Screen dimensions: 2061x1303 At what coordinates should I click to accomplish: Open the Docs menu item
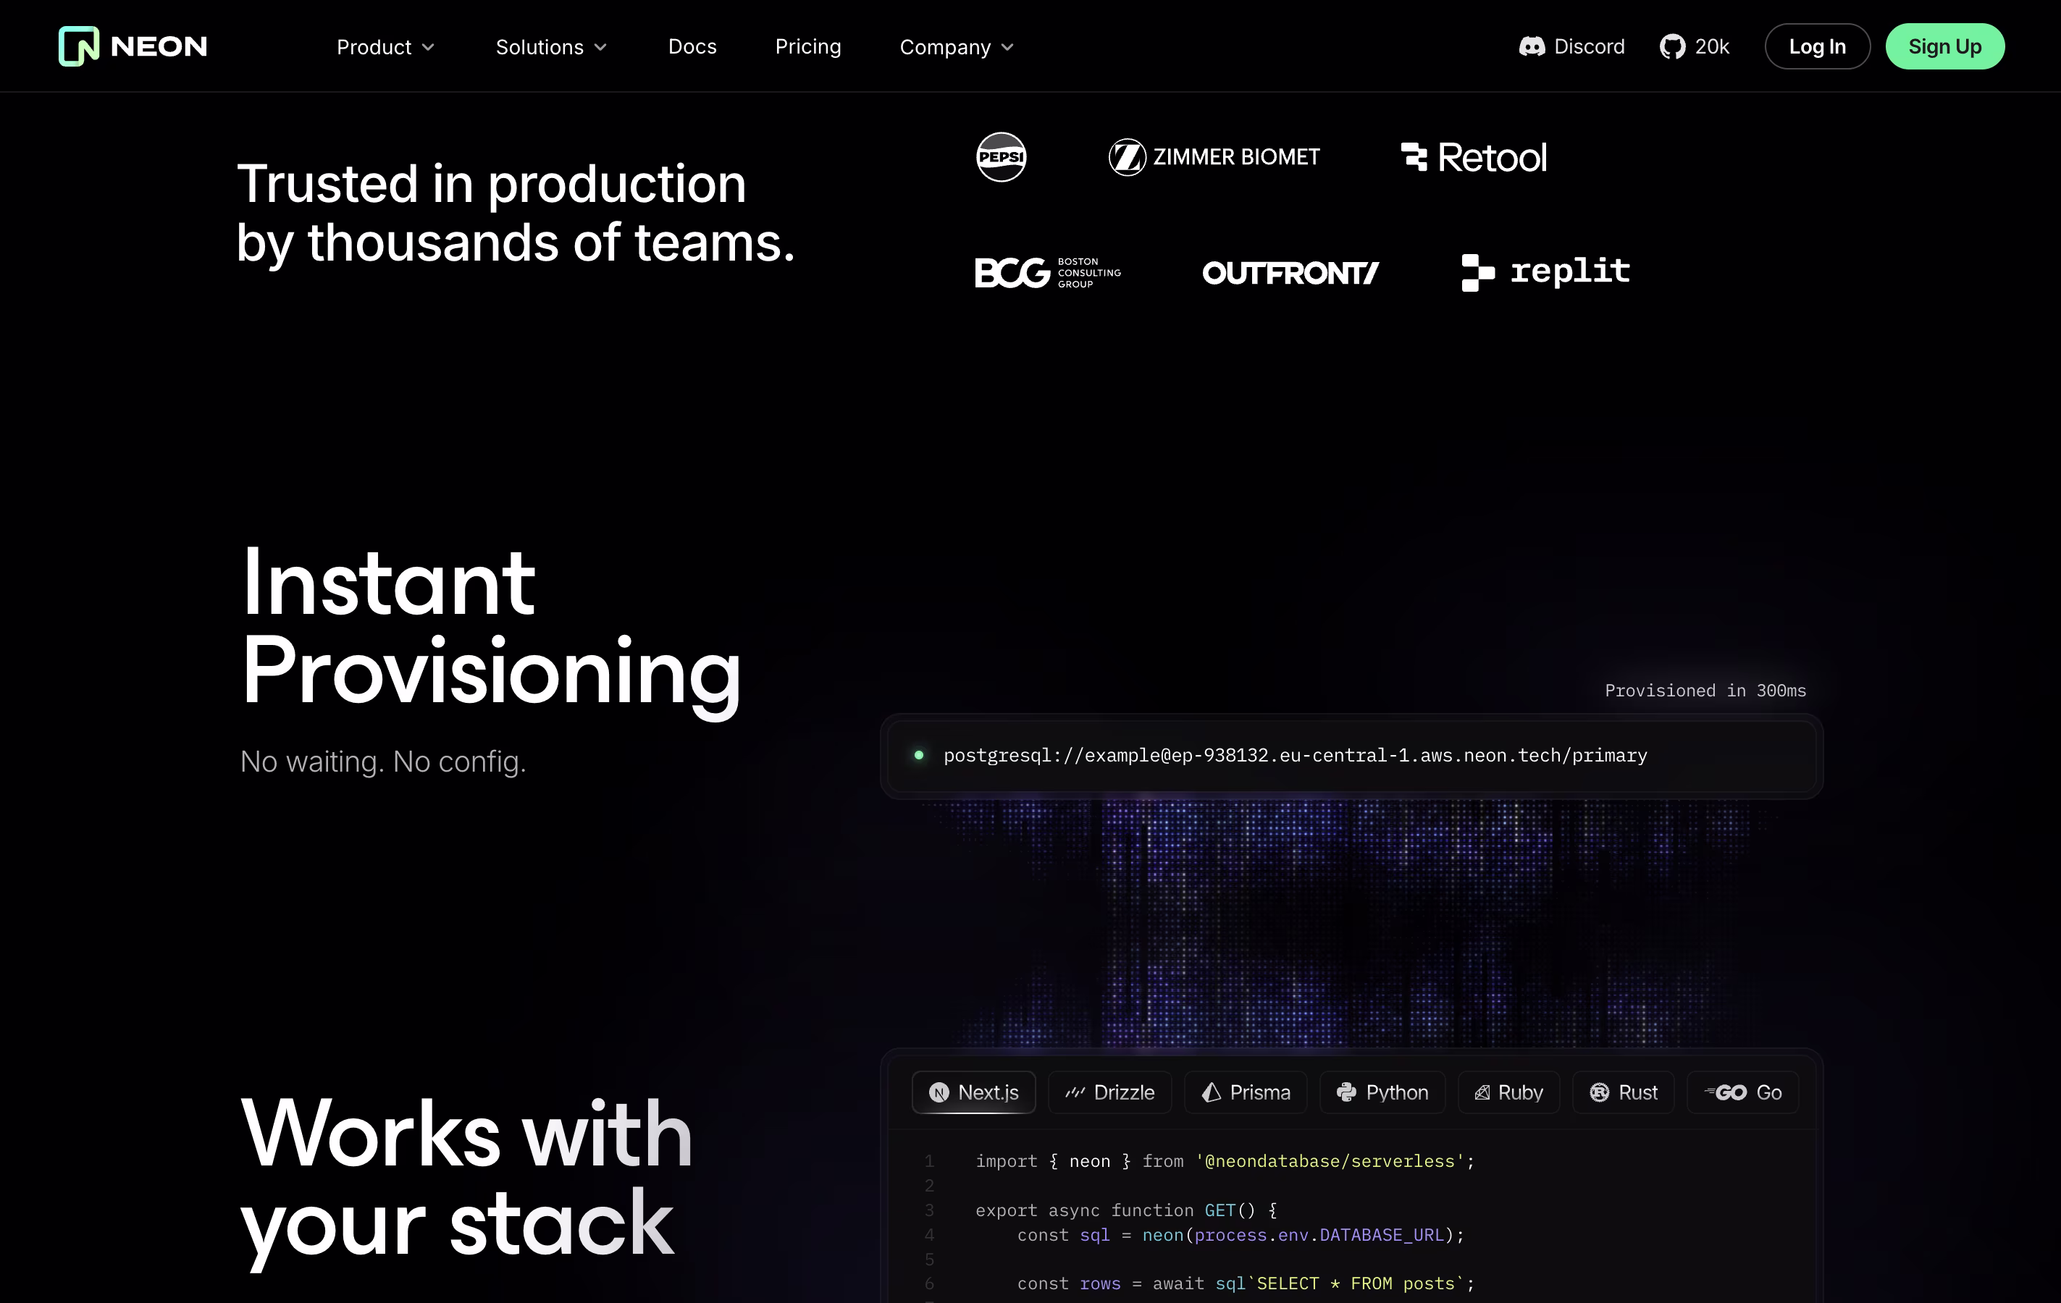pyautogui.click(x=692, y=46)
